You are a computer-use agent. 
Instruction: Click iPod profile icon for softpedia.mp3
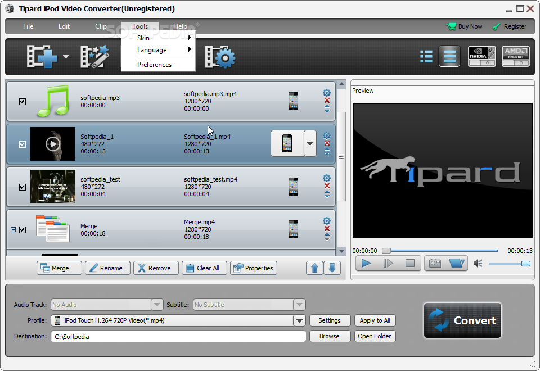293,101
